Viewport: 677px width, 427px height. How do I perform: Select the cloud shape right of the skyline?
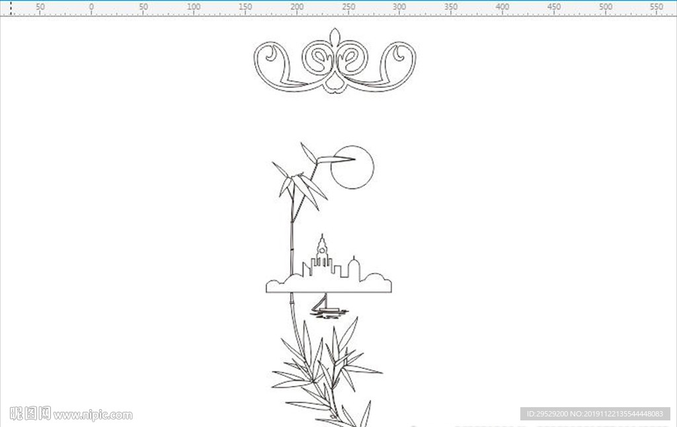pos(376,283)
